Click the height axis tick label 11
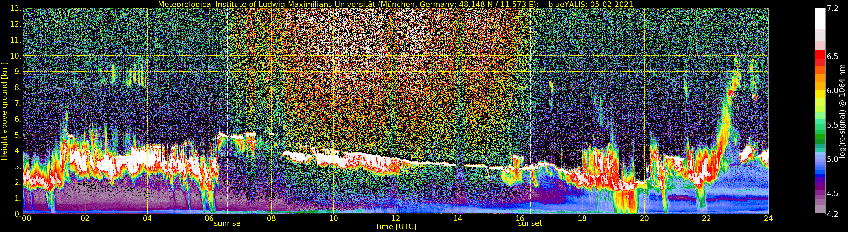This screenshot has width=848, height=232. 16,40
